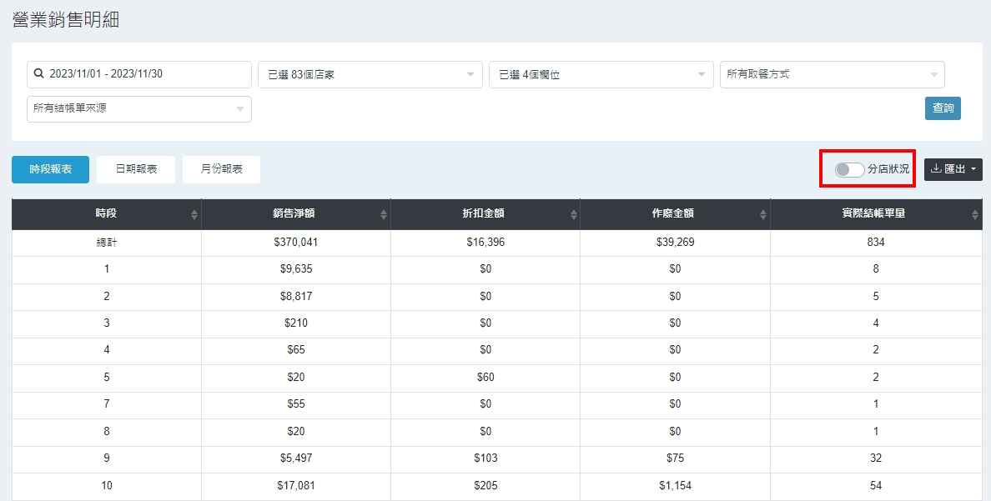Screen dimensions: 991x501
Task: Click the 總計 sales total $370,041 cell
Action: tap(295, 243)
